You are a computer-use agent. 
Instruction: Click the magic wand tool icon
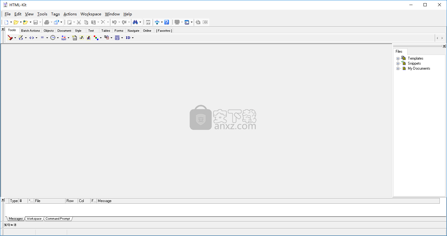21,38
